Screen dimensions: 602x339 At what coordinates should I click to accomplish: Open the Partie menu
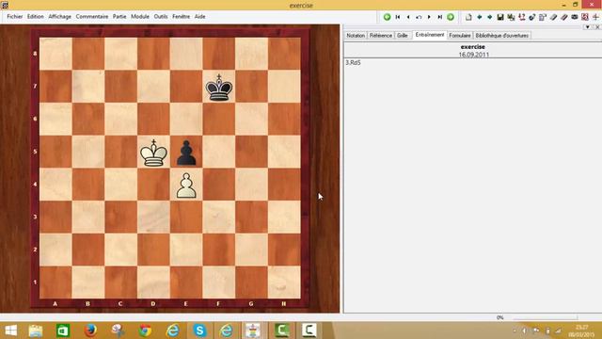(x=119, y=17)
